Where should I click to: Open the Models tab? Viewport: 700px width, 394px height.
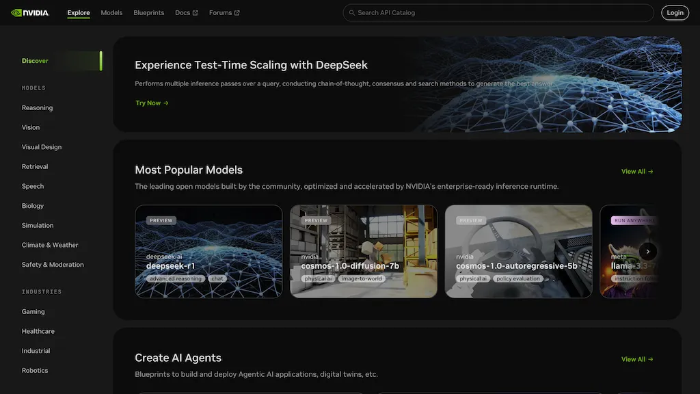[x=111, y=12]
